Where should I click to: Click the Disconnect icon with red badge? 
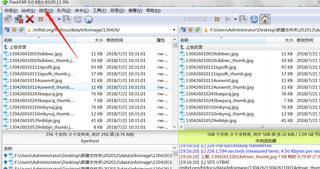point(19,19)
